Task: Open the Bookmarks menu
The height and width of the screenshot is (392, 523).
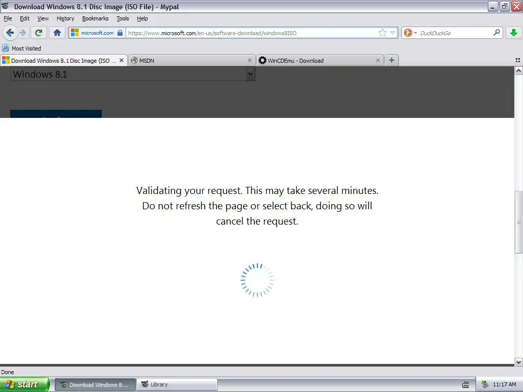Action: [x=96, y=18]
